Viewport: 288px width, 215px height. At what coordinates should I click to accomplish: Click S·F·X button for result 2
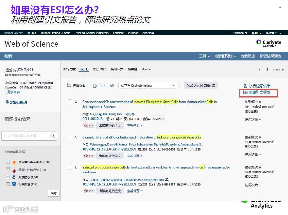[x=89, y=156]
